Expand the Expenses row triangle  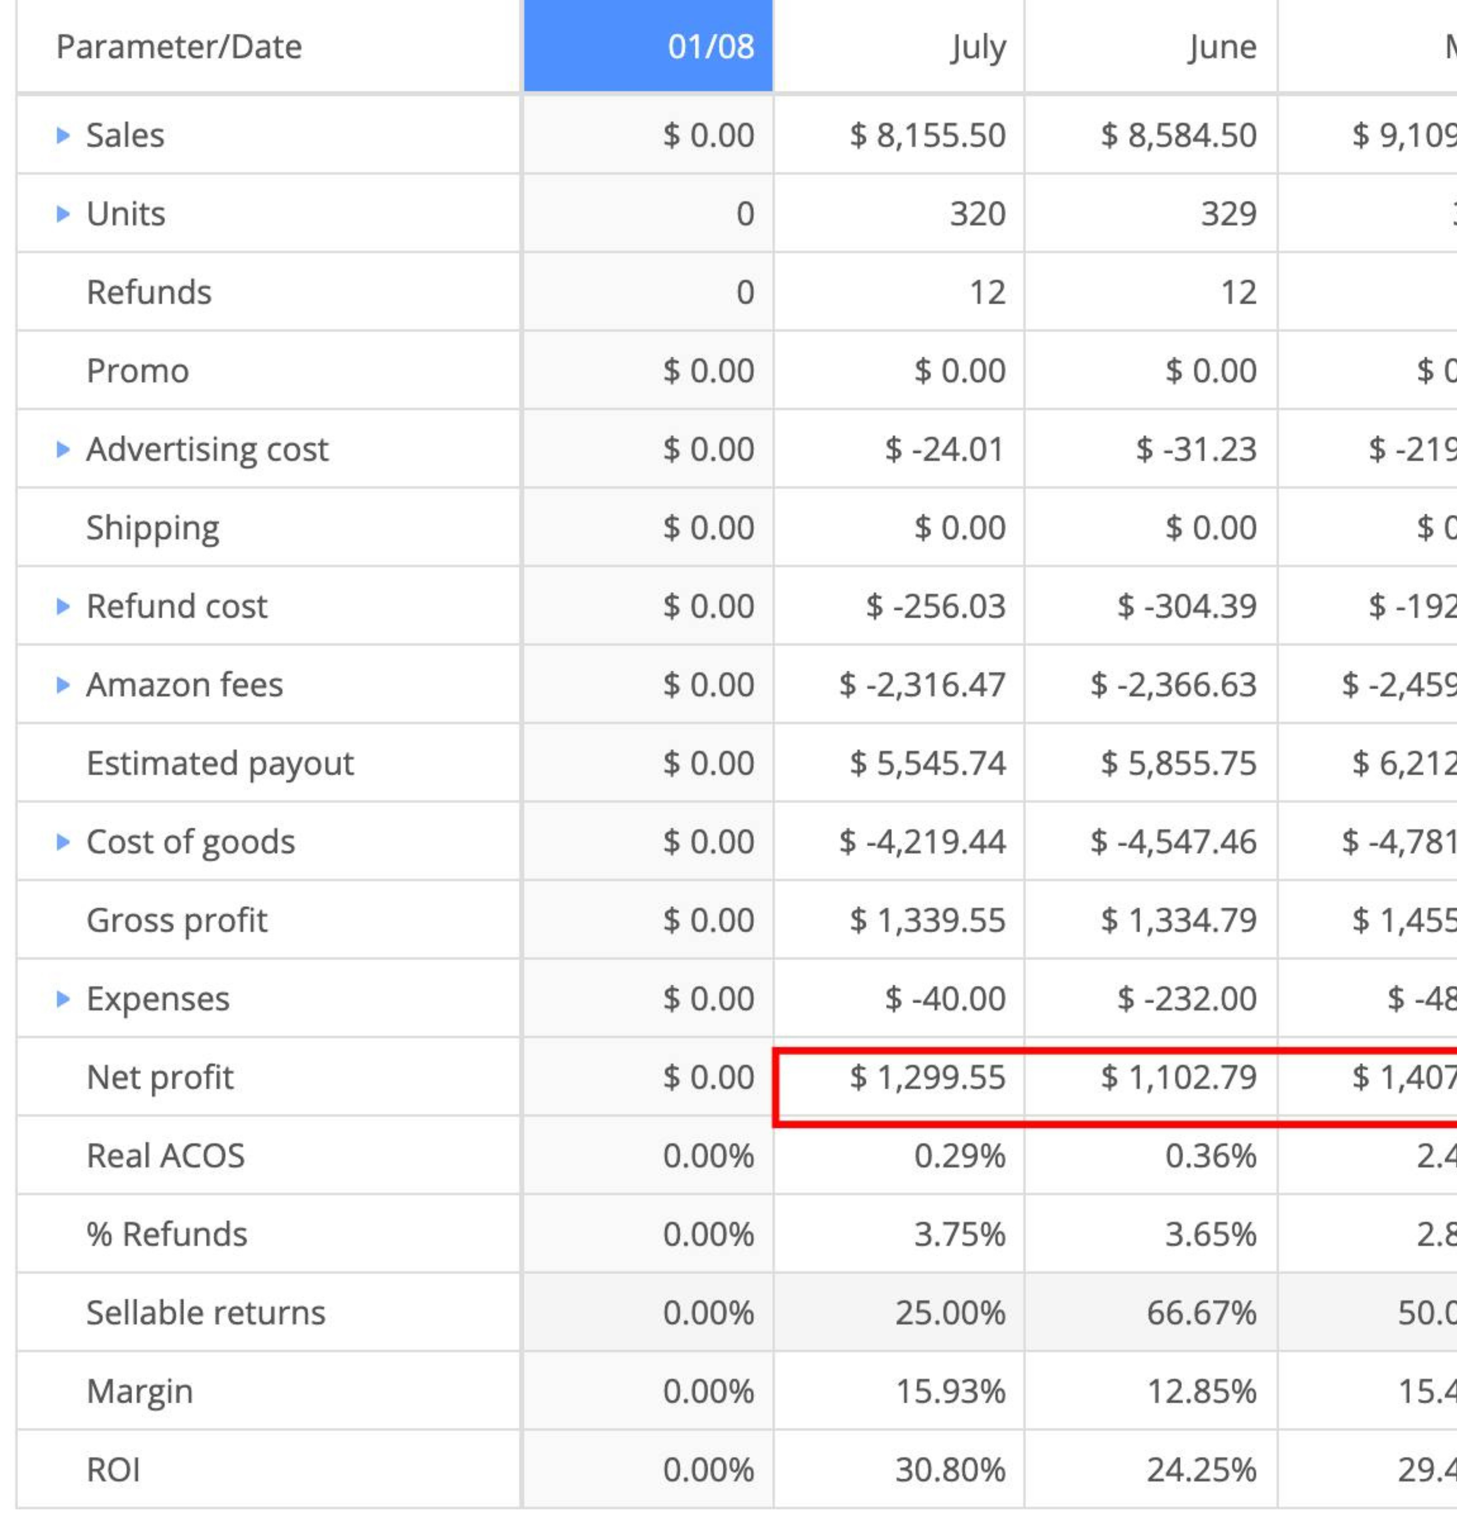(63, 999)
